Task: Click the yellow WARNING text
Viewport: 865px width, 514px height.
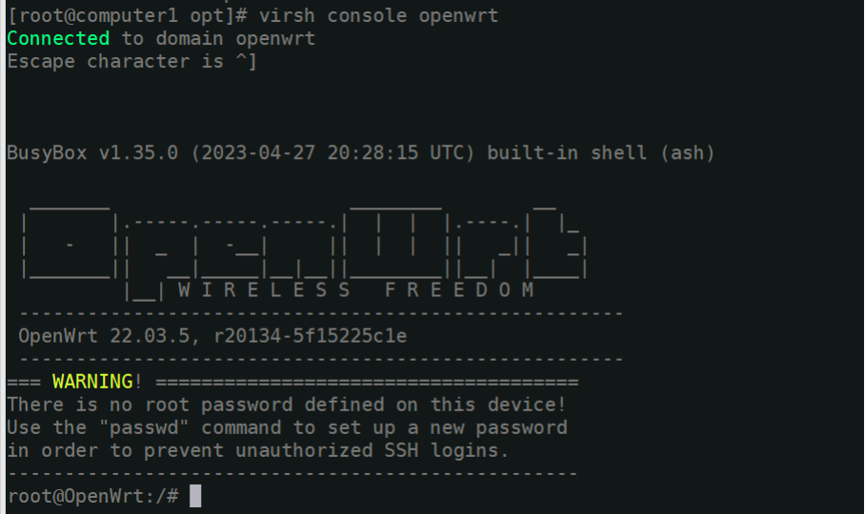Action: click(92, 382)
